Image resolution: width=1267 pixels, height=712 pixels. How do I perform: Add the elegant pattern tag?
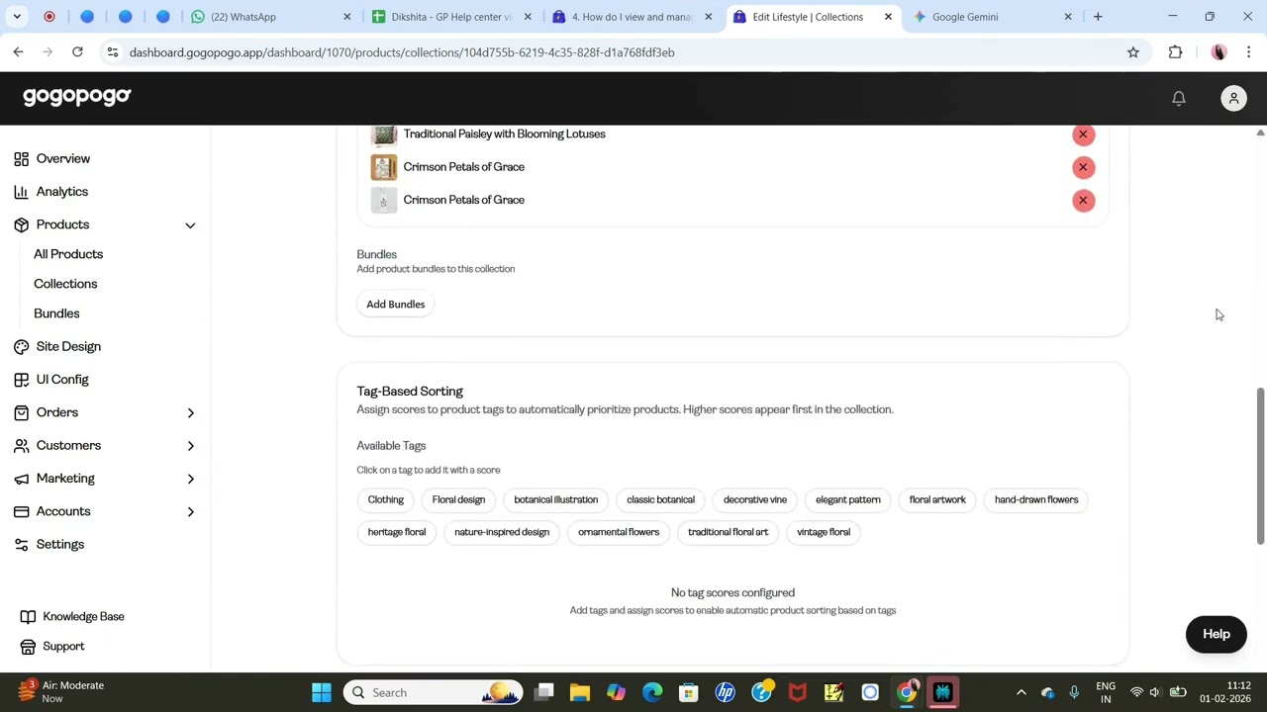pos(848,499)
